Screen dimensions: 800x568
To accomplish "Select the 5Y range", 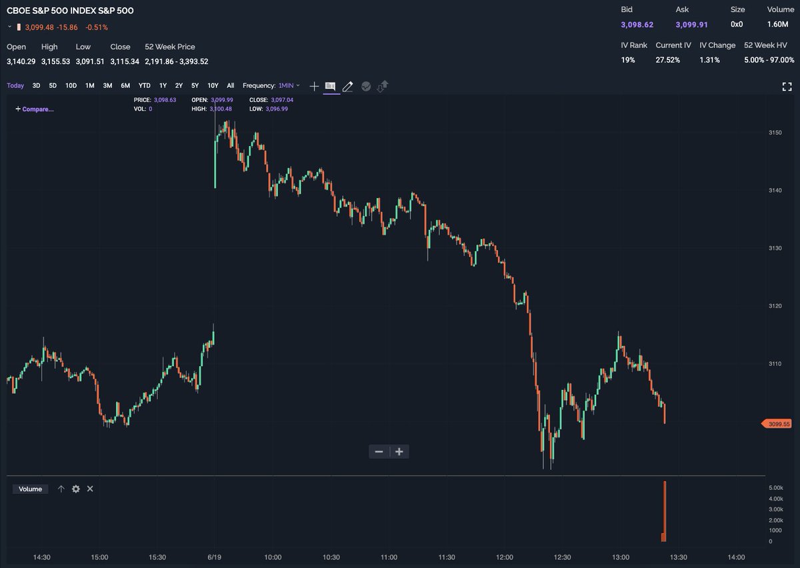I will [x=195, y=85].
